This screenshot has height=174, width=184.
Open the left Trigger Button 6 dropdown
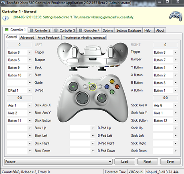pos(20,52)
